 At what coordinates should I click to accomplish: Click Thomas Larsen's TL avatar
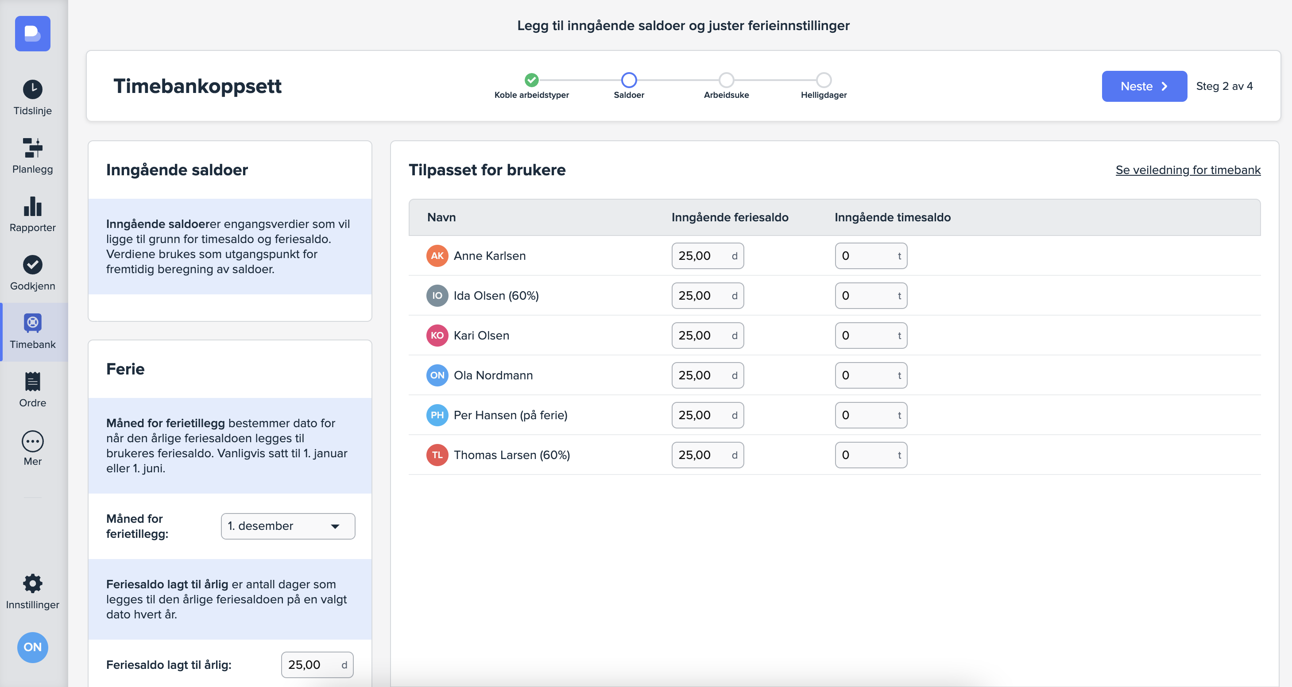pos(437,455)
